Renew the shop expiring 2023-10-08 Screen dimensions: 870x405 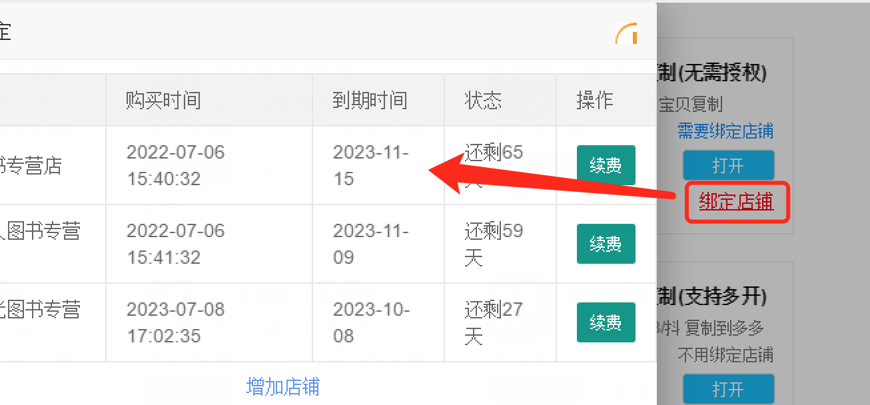click(606, 322)
